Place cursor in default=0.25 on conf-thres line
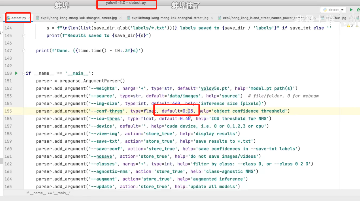Screen dimensions: 360x201 [x=177, y=111]
